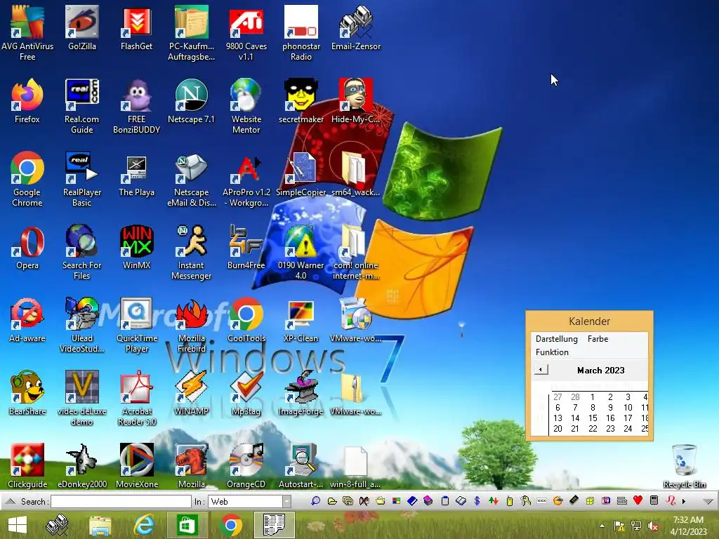Expand the 'In: Web' dropdown
This screenshot has width=719, height=539.
pyautogui.click(x=286, y=501)
